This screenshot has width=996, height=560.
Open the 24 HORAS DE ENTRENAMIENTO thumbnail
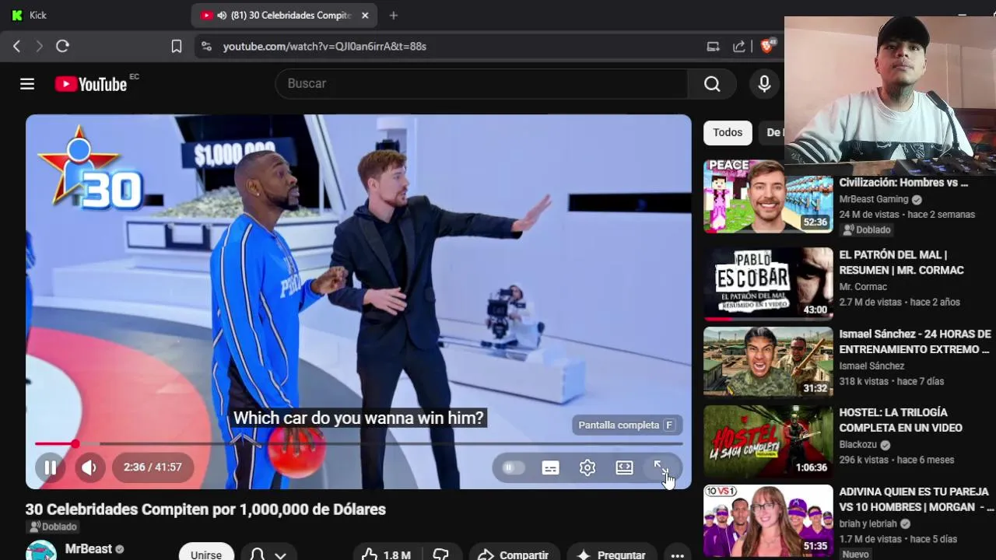click(768, 362)
